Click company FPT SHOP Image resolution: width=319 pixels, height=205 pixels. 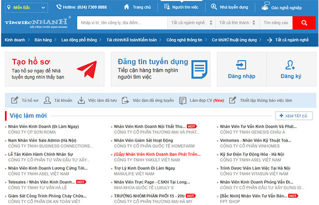[230, 202]
